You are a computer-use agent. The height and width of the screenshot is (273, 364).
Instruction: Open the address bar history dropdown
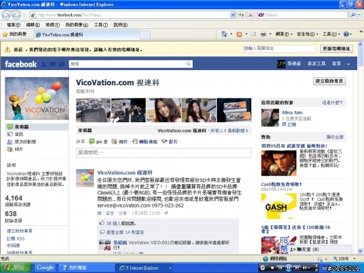point(233,15)
